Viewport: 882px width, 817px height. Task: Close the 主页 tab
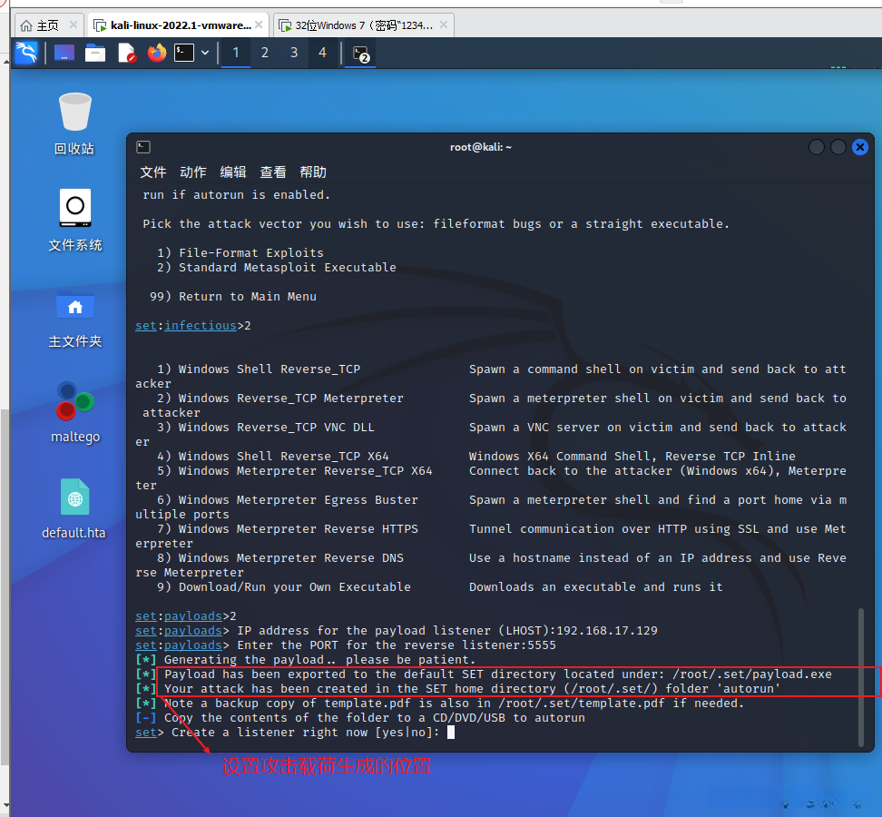73,25
